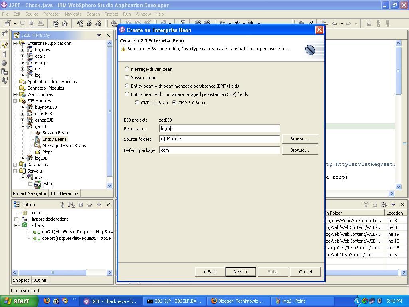This screenshot has width=409, height=307.
Task: Select Entity bean with BMP fields option
Action: (127, 86)
